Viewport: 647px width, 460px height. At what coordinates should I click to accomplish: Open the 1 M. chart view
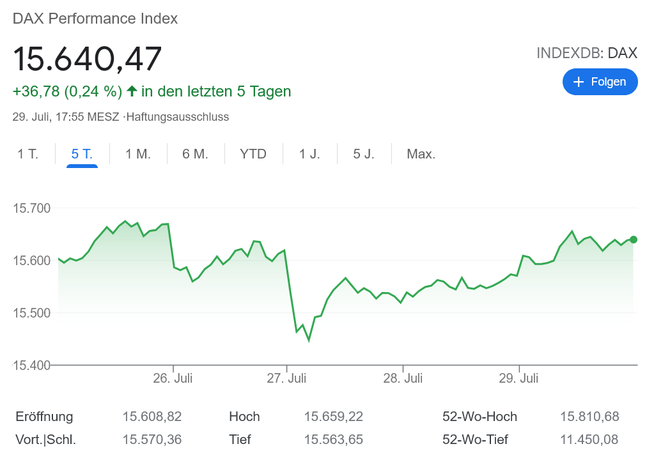click(138, 153)
